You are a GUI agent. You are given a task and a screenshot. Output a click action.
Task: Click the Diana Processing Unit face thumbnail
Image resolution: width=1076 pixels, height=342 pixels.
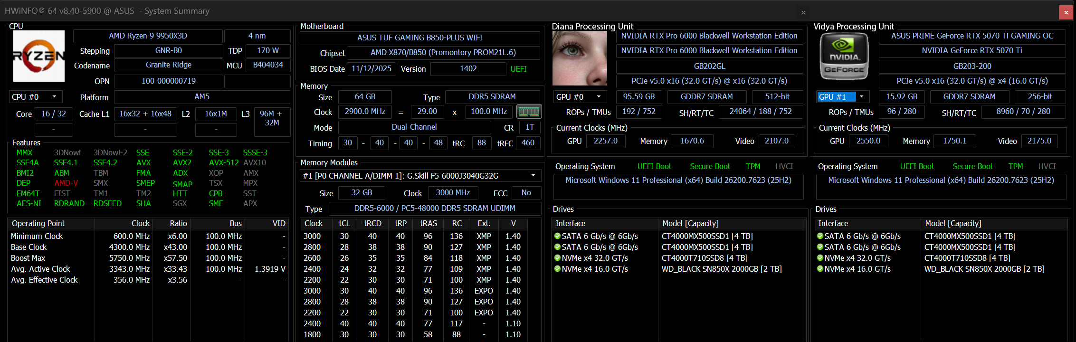point(580,58)
